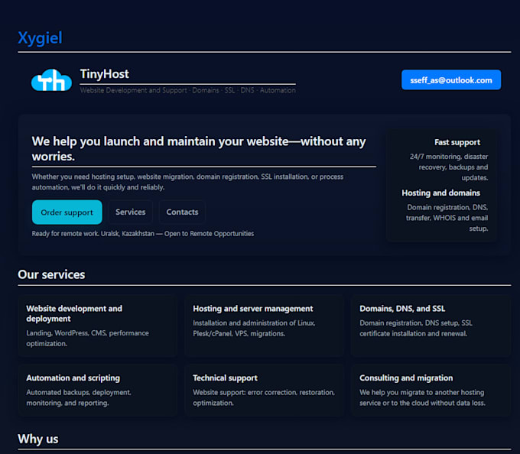
Task: Open the Xygiel title link
Action: [x=40, y=37]
